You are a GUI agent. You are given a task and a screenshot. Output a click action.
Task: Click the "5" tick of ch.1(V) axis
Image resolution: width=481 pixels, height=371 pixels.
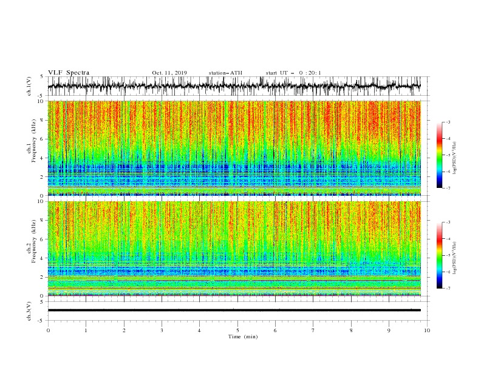(41, 76)
